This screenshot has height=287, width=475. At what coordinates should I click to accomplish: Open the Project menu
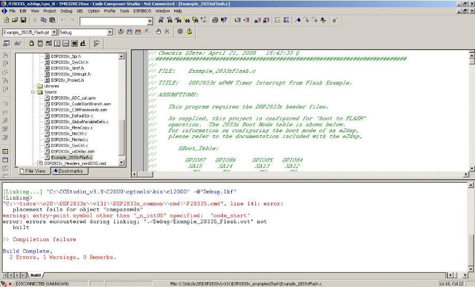[x=50, y=11]
